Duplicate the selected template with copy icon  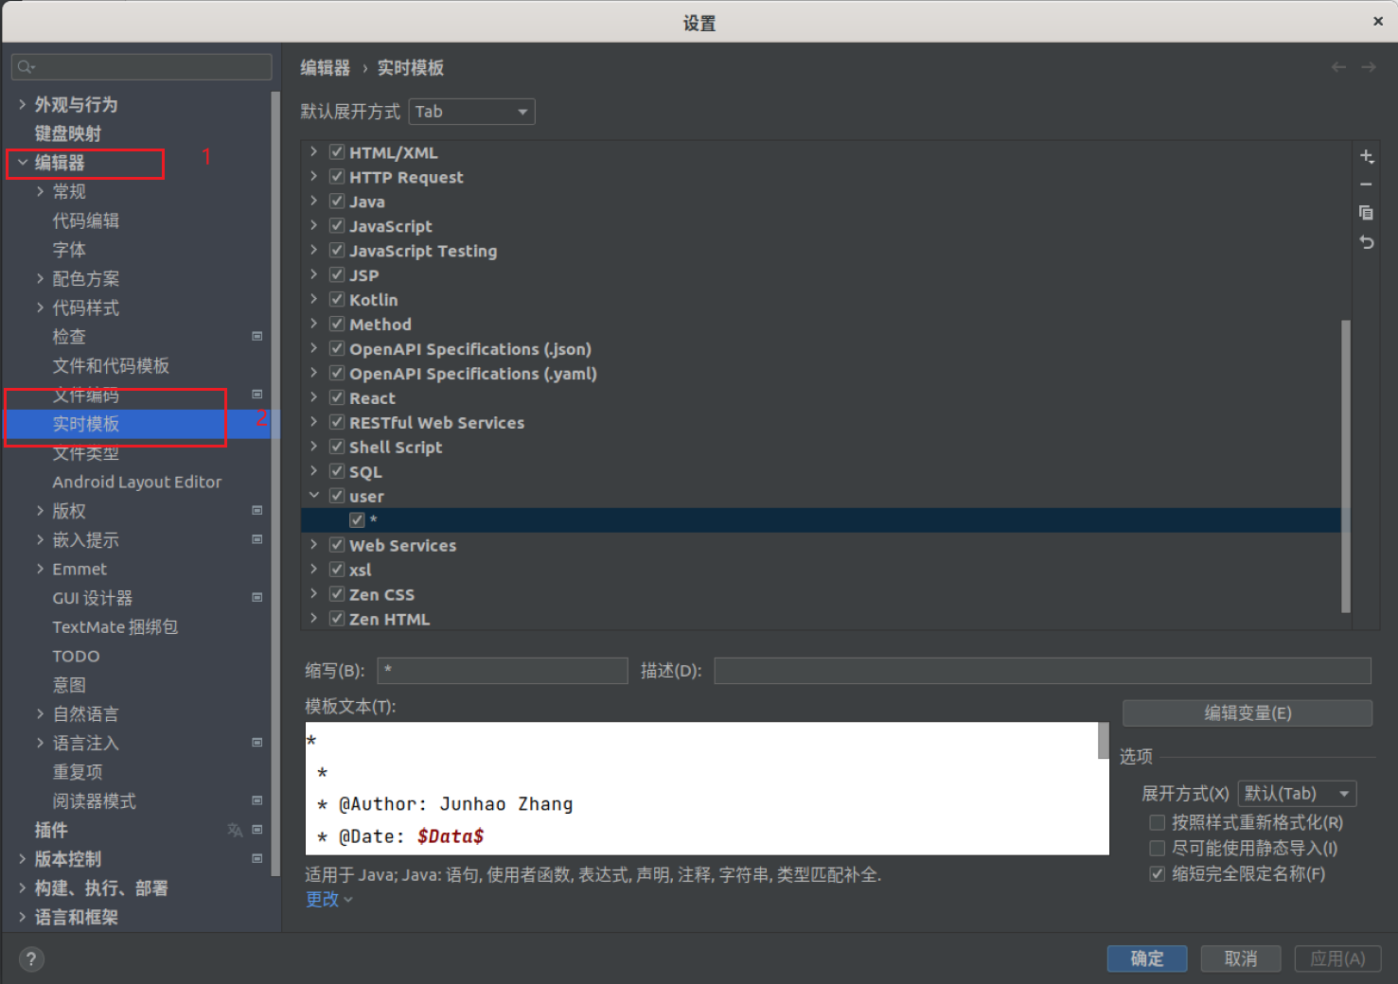[x=1366, y=213]
